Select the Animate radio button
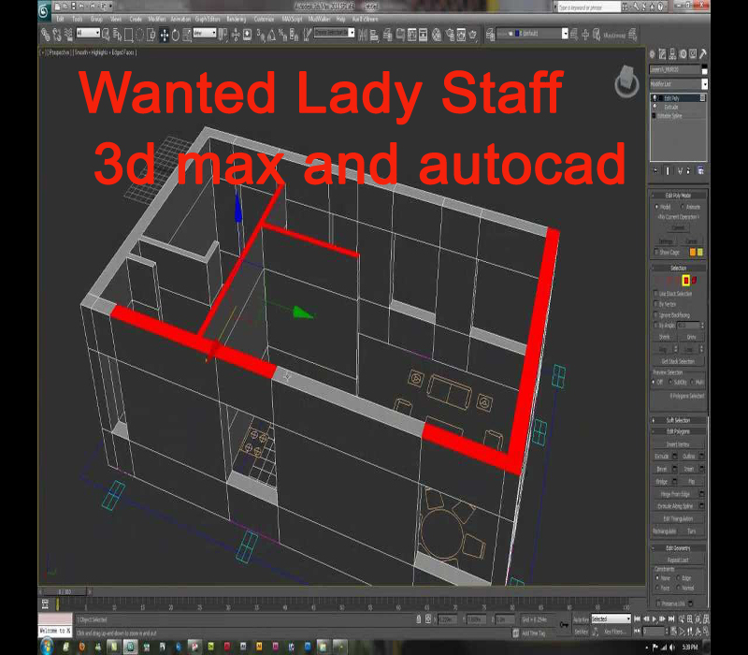Image resolution: width=748 pixels, height=655 pixels. 683,207
